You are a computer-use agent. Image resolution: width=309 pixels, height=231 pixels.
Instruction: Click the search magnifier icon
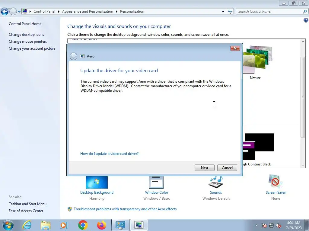pyautogui.click(x=305, y=11)
